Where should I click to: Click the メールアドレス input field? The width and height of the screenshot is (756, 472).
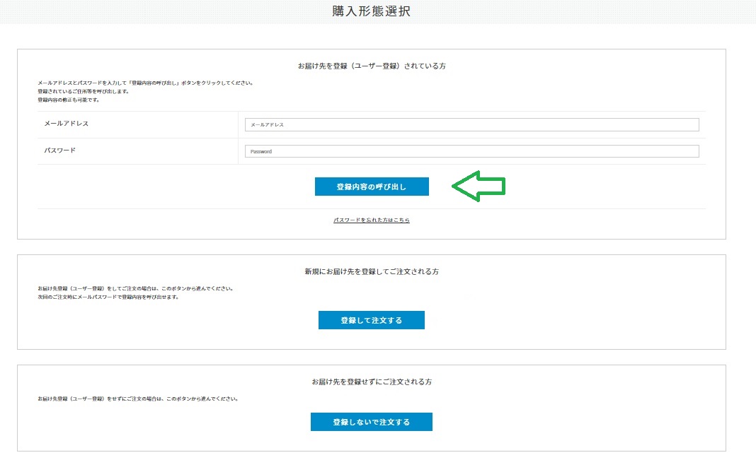tap(471, 124)
